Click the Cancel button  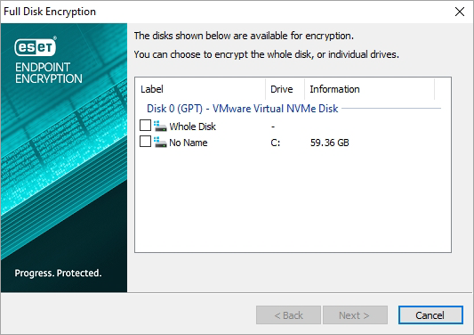[x=430, y=315]
